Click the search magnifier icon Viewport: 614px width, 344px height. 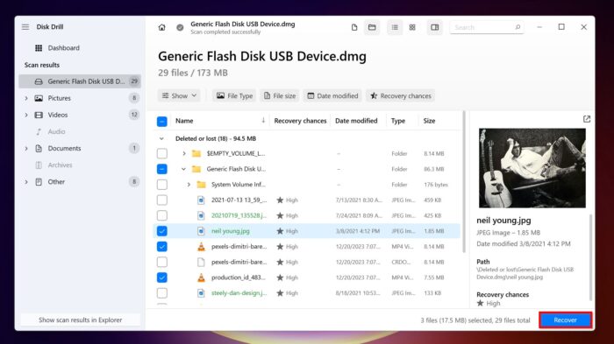pyautogui.click(x=518, y=27)
